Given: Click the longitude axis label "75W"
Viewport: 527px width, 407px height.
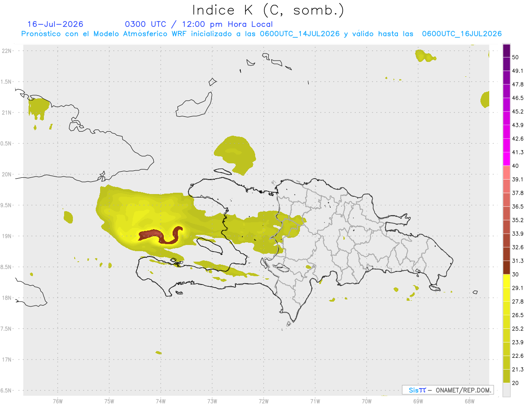Looking at the screenshot, I should [109, 401].
